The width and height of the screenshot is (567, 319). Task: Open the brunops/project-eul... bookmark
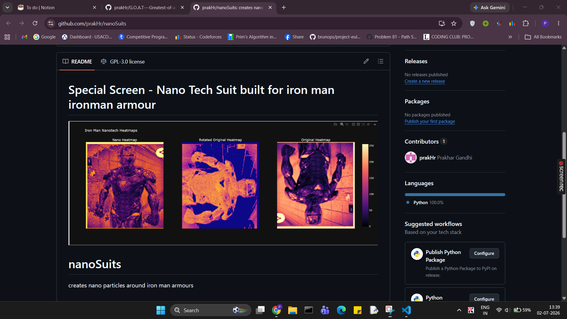[x=335, y=37]
